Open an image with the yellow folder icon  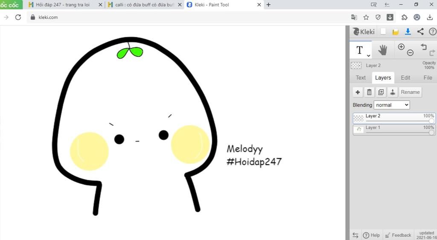(x=395, y=32)
